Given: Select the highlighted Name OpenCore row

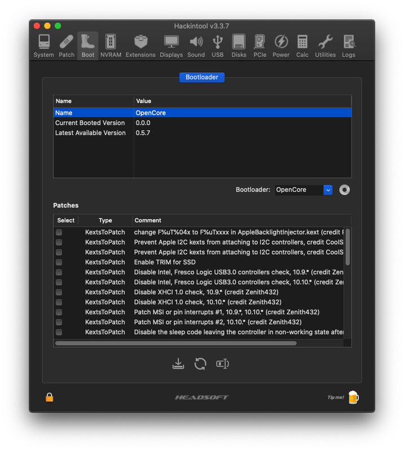Looking at the screenshot, I should (203, 113).
